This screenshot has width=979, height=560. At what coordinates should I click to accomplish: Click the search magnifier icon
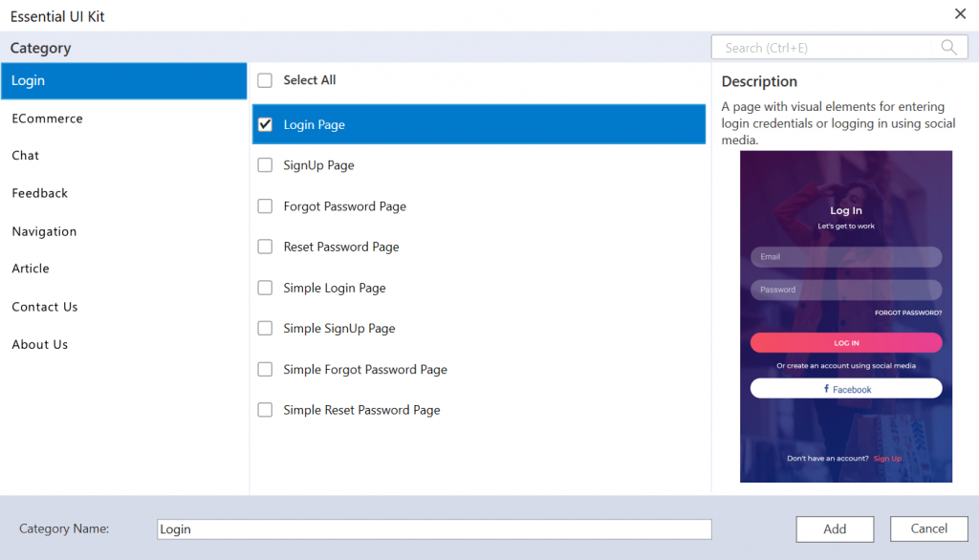[x=949, y=47]
